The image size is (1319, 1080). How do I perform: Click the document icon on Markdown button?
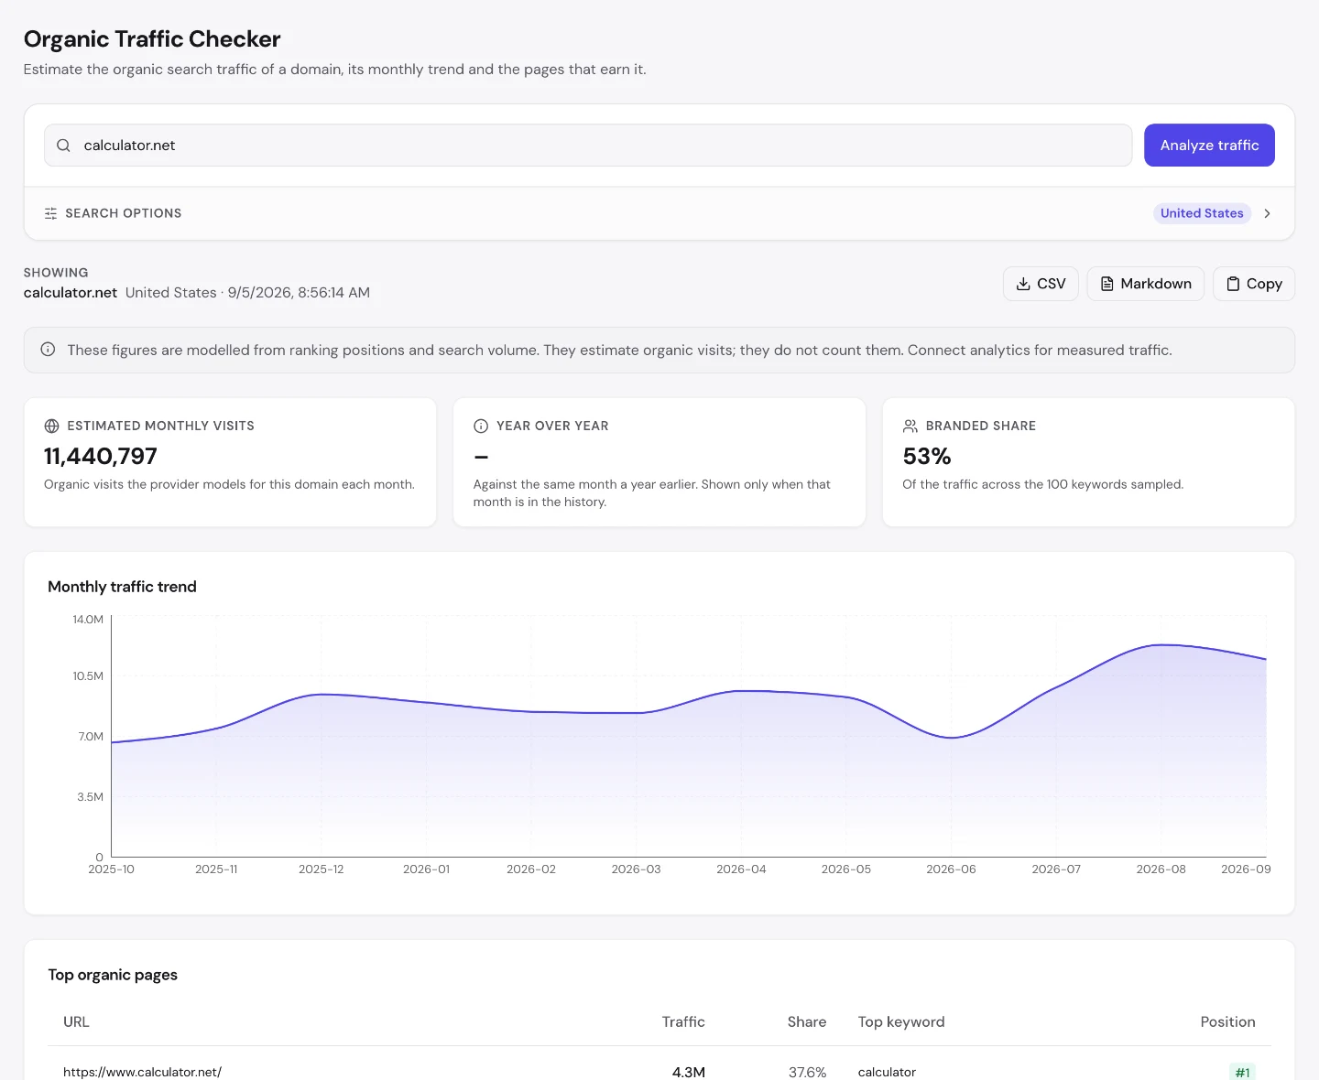tap(1106, 284)
